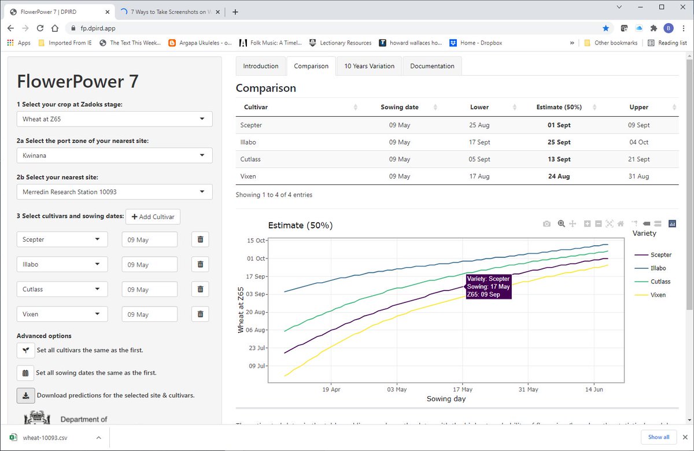
Task: Open the Apps shortcut in bookmarks bar
Action: (19, 43)
